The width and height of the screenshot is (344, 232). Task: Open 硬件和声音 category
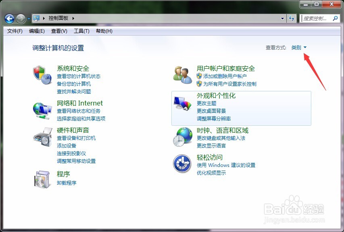click(x=73, y=130)
